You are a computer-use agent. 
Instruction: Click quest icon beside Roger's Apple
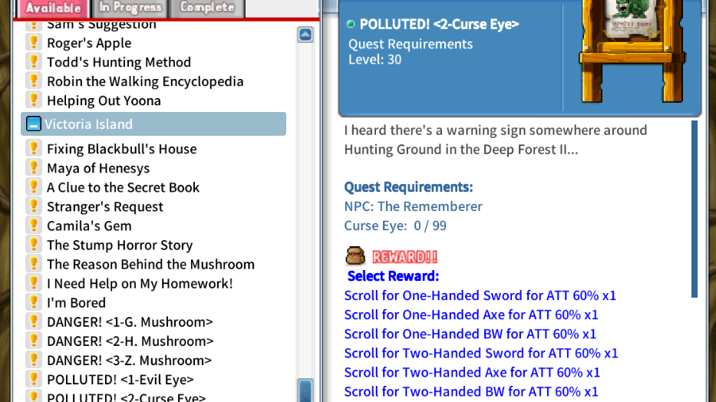(x=34, y=43)
